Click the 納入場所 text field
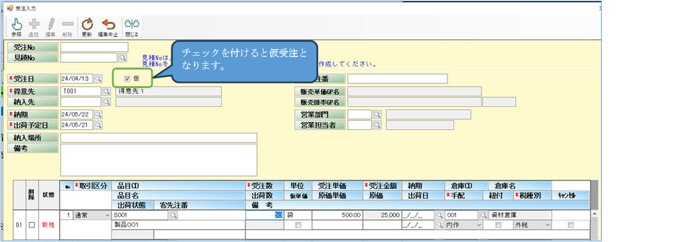Image resolution: width=688 pixels, height=242 pixels. tap(159, 138)
